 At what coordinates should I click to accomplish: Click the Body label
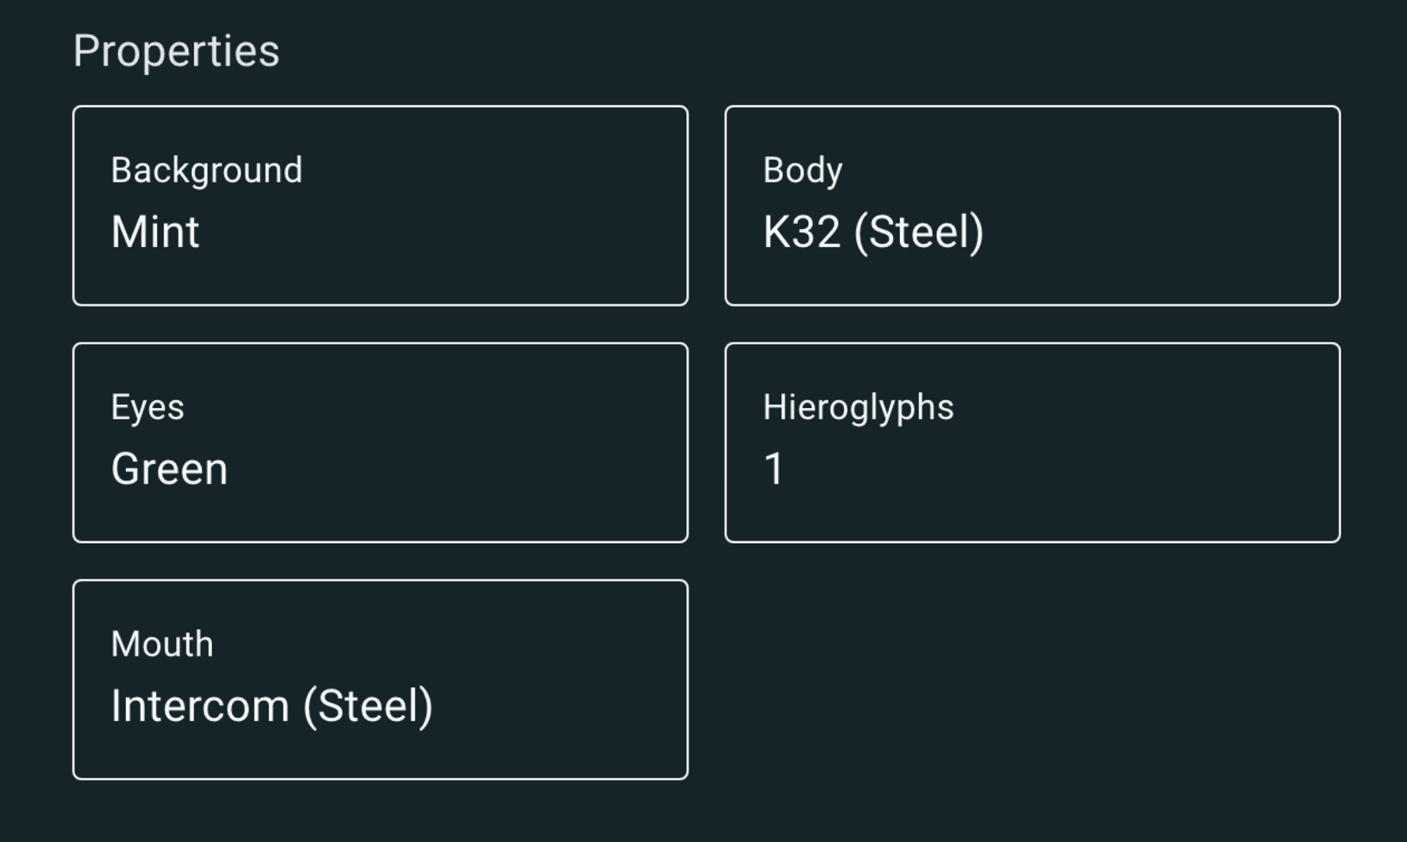[803, 168]
